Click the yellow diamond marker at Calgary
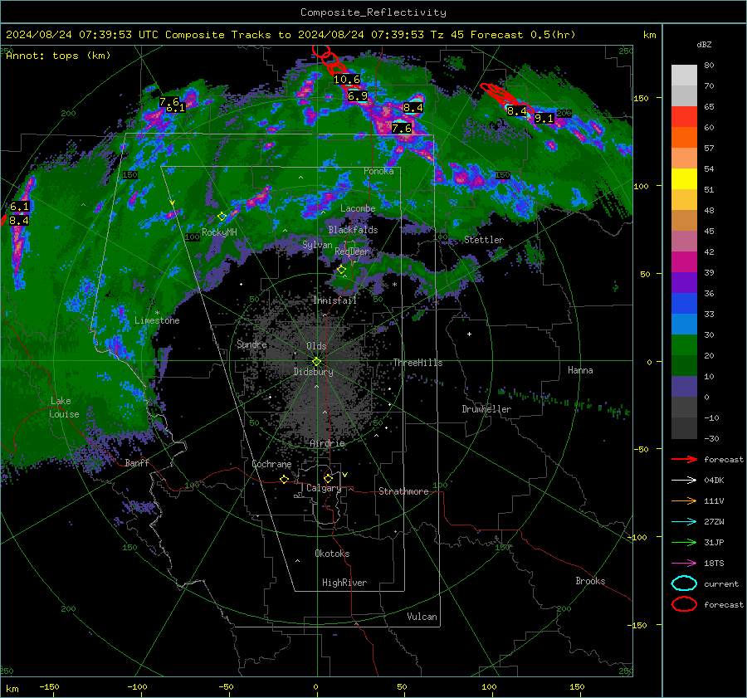Screen dimensions: 747x698 pyautogui.click(x=328, y=478)
